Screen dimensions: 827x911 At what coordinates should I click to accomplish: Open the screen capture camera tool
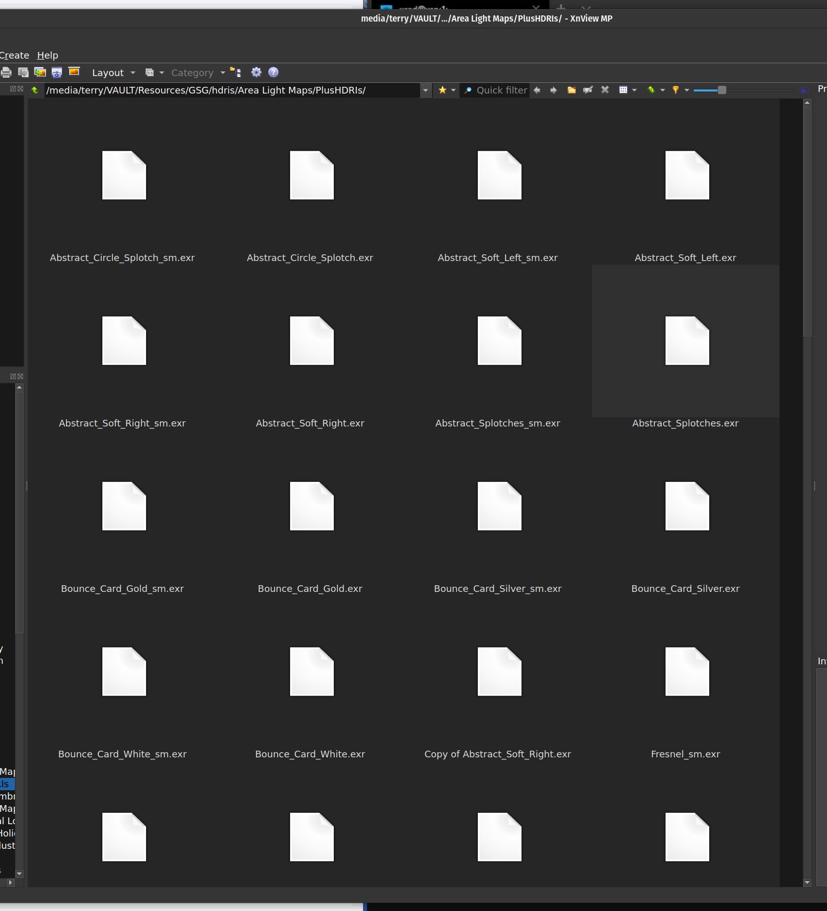[57, 72]
